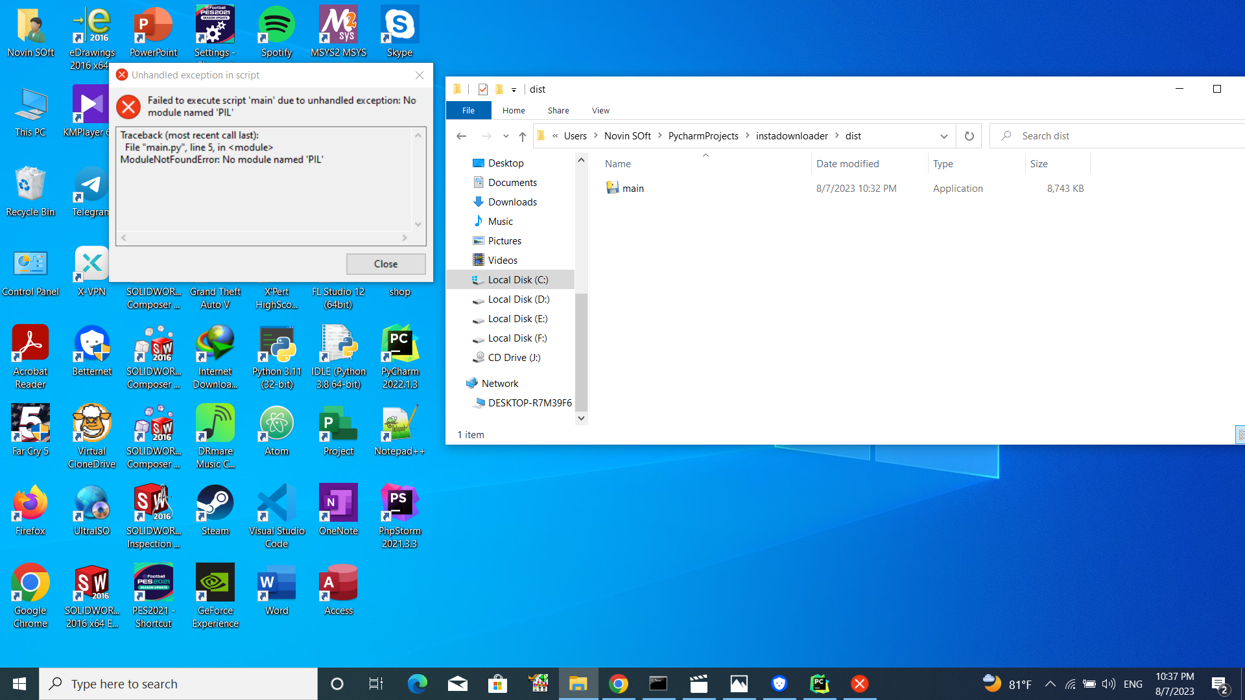
Task: Expand the address bar history dropdown
Action: 943,136
